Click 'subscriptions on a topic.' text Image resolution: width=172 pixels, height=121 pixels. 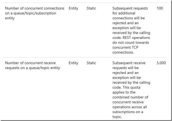[x=128, y=114]
